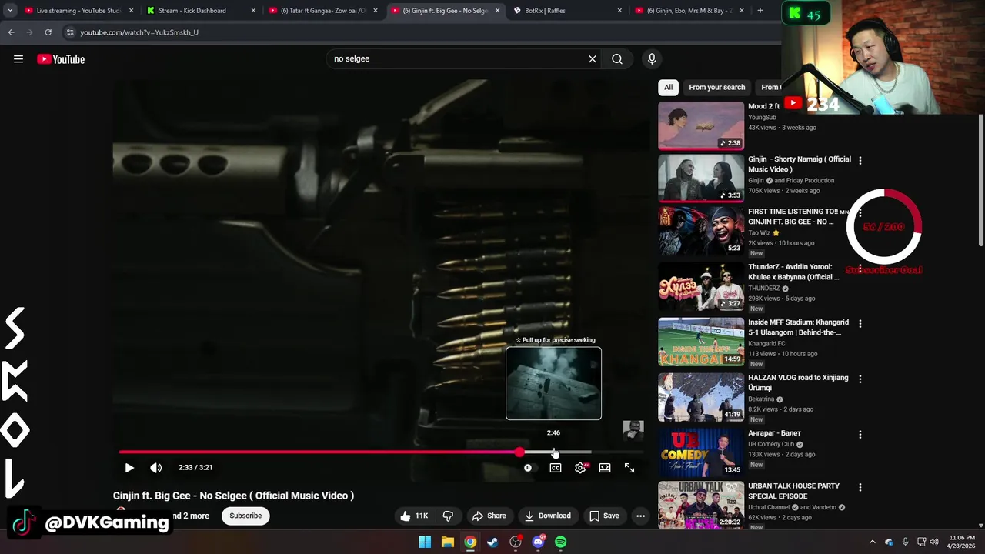Open a new browser tab with plus
This screenshot has width=985, height=554.
760,11
